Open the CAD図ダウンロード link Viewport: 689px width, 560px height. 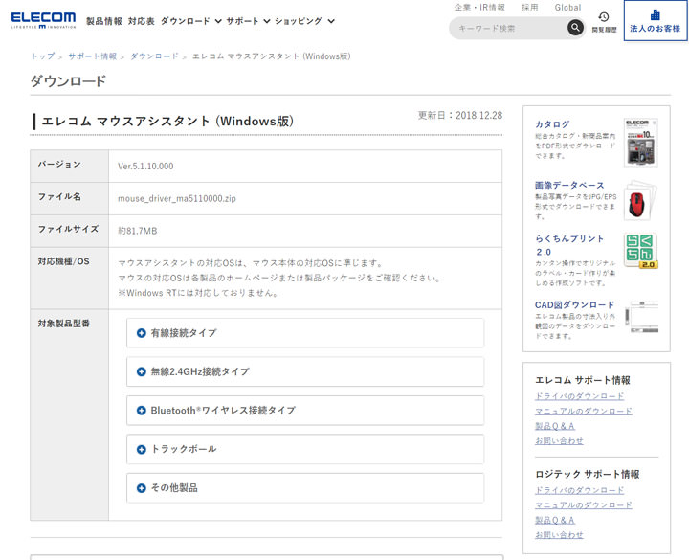point(574,304)
